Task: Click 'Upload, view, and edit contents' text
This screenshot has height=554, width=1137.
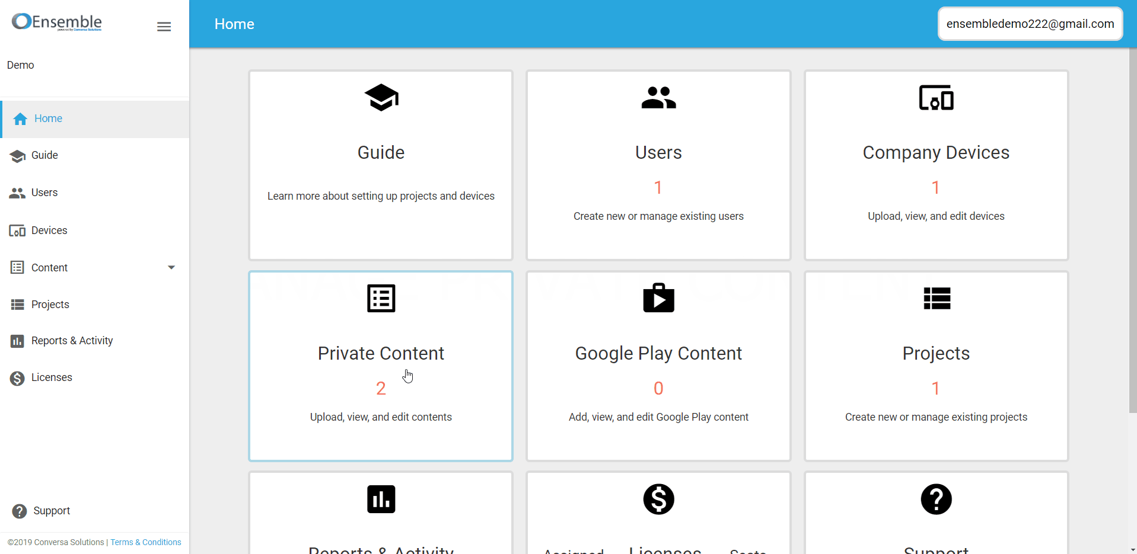Action: pos(381,417)
